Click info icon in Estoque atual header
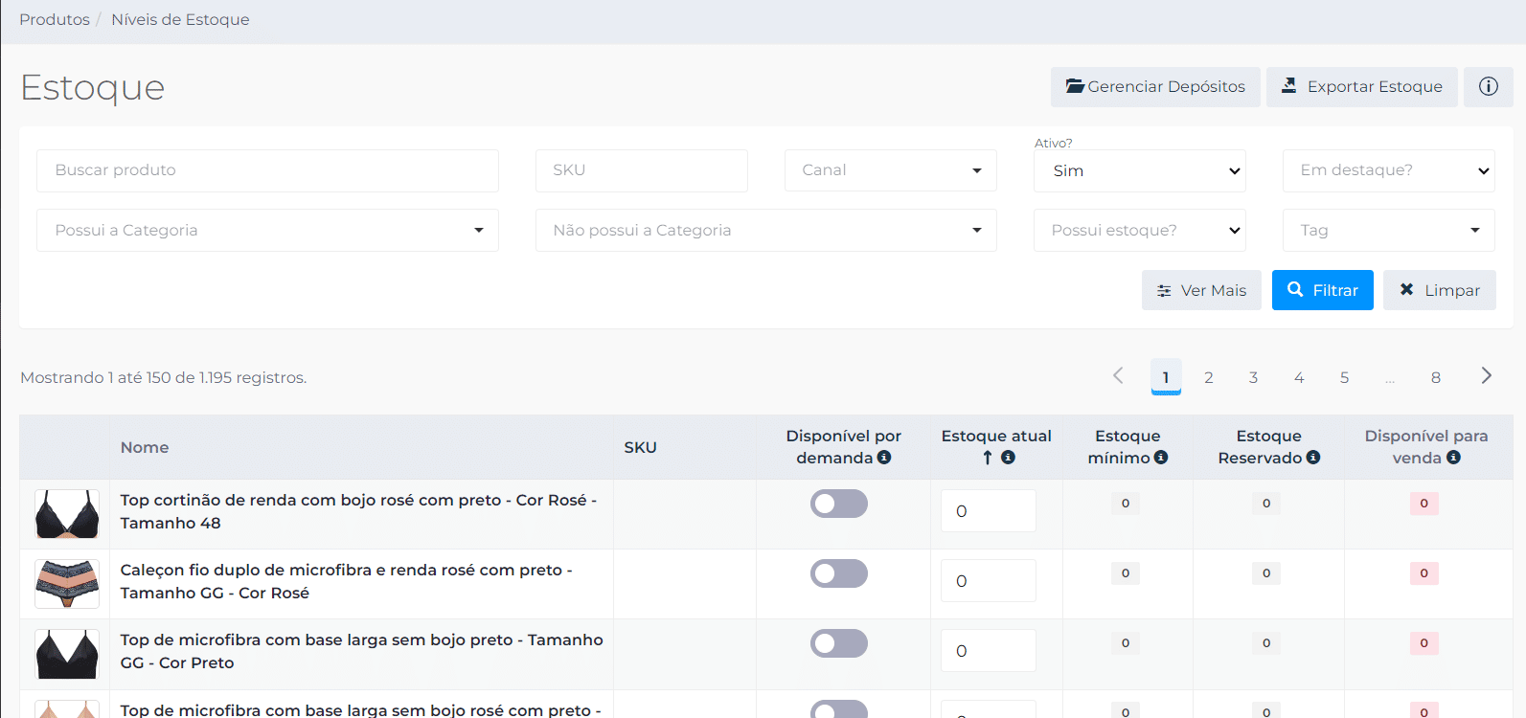Viewport: 1526px width, 718px height. 1008,458
